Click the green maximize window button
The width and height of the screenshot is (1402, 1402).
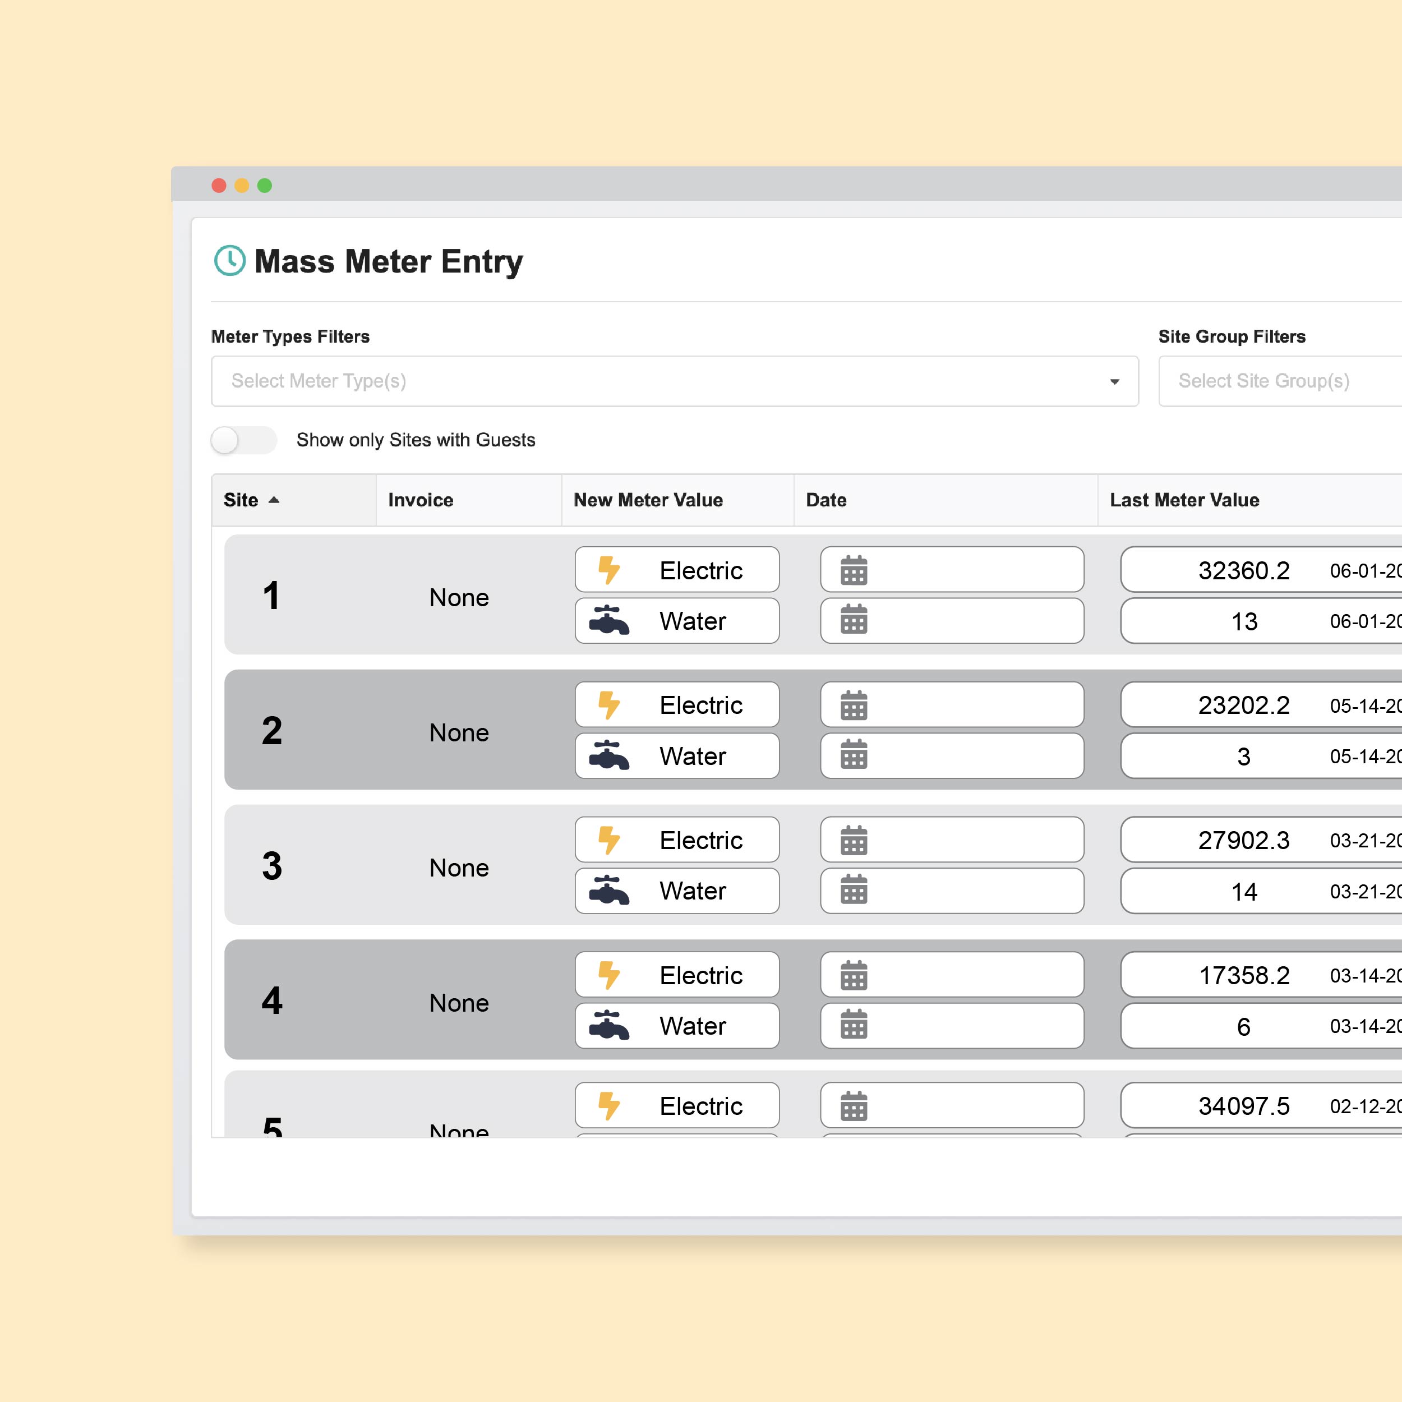coord(265,186)
